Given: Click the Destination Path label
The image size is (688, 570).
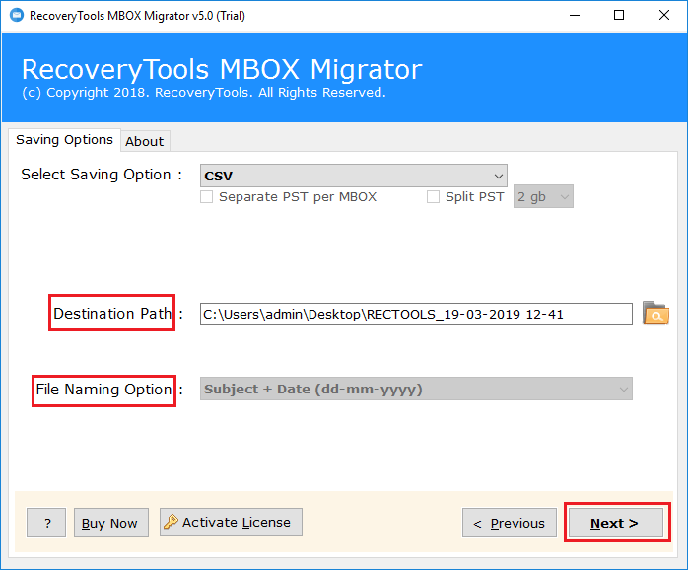Looking at the screenshot, I should click(x=112, y=313).
